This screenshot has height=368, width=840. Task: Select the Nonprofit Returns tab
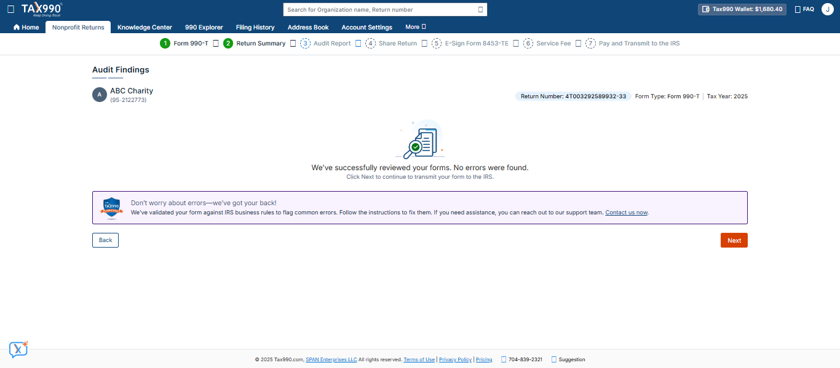[x=78, y=27]
